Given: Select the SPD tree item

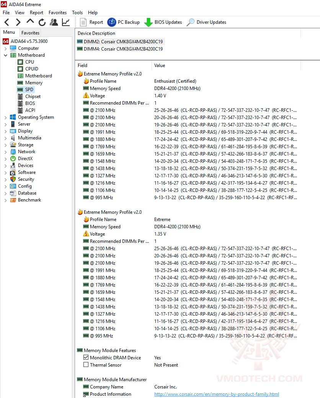Looking at the screenshot, I should coord(29,90).
